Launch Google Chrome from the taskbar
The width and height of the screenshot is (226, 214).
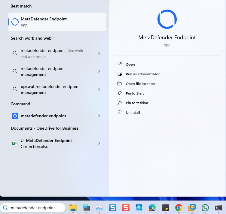pyautogui.click(x=179, y=208)
